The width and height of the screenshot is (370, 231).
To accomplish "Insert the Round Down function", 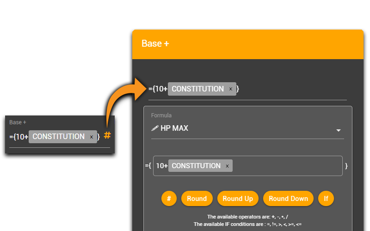I will [288, 199].
